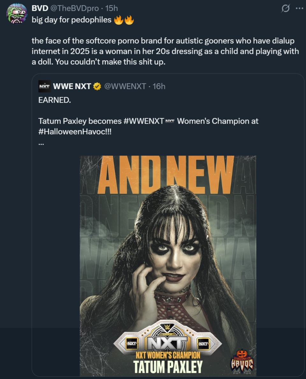Click the gold verified badge

[x=97, y=86]
